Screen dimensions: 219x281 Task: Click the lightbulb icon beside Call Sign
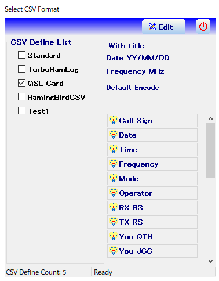(114, 120)
